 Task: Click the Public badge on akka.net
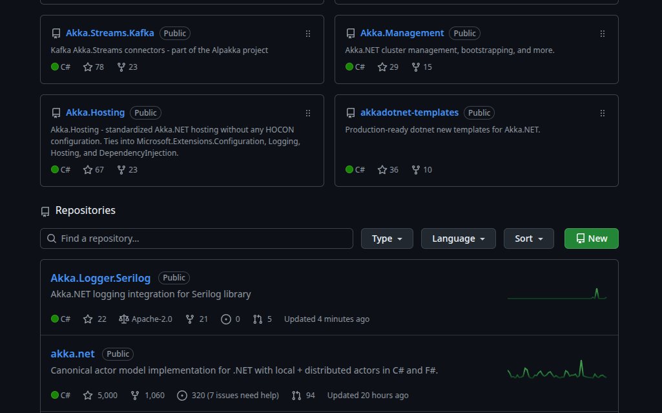(x=118, y=354)
